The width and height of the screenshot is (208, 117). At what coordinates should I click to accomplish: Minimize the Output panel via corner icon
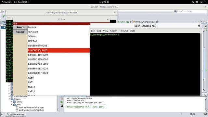[205, 95]
